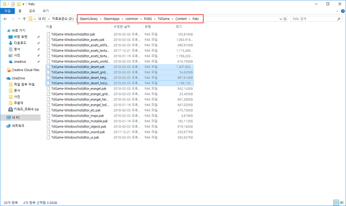Open 주용악 folder under OneDrive
The height and width of the screenshot is (206, 346).
(19, 103)
